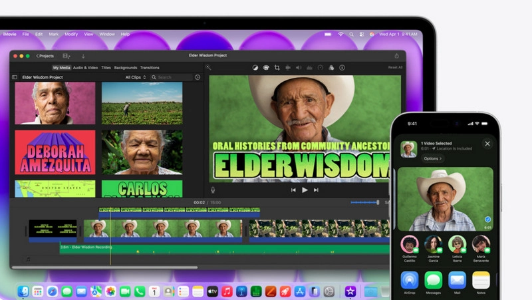The image size is (532, 300).
Task: Switch to the My Media tab
Action: point(61,68)
